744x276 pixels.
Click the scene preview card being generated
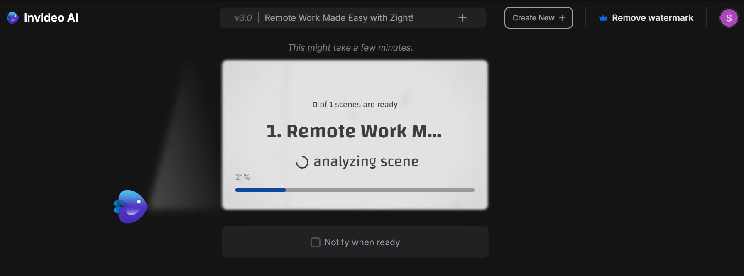(355, 135)
